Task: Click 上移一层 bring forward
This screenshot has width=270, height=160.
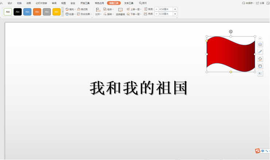Action: tap(133, 9)
